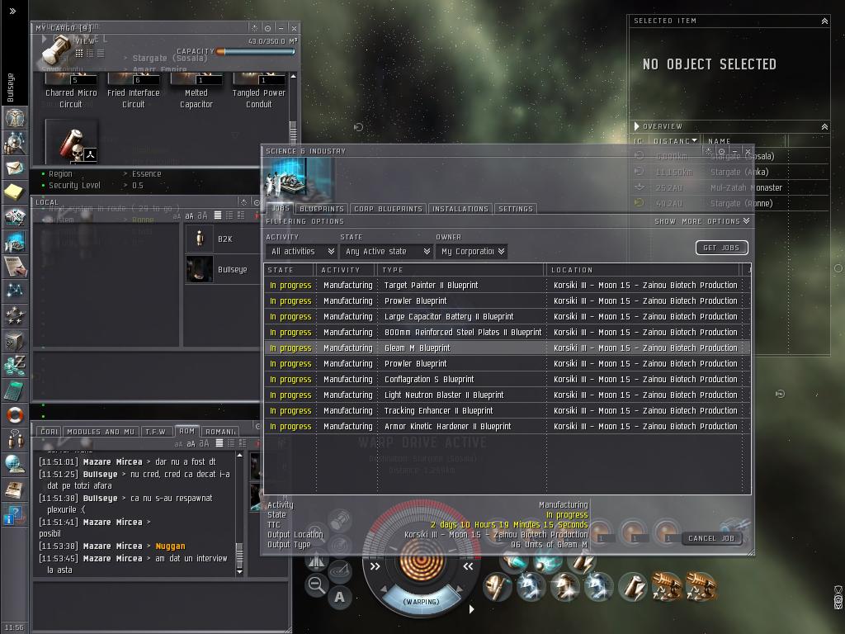Click the lifebuoy help icon in sidebar
The width and height of the screenshot is (845, 634).
coord(15,414)
